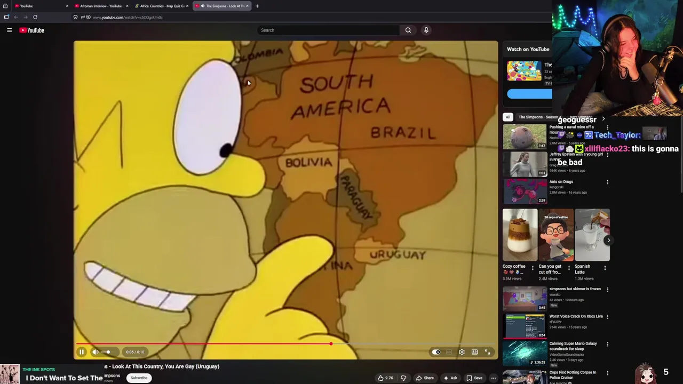Toggle closed captions button
Image resolution: width=683 pixels, height=384 pixels.
point(449,352)
